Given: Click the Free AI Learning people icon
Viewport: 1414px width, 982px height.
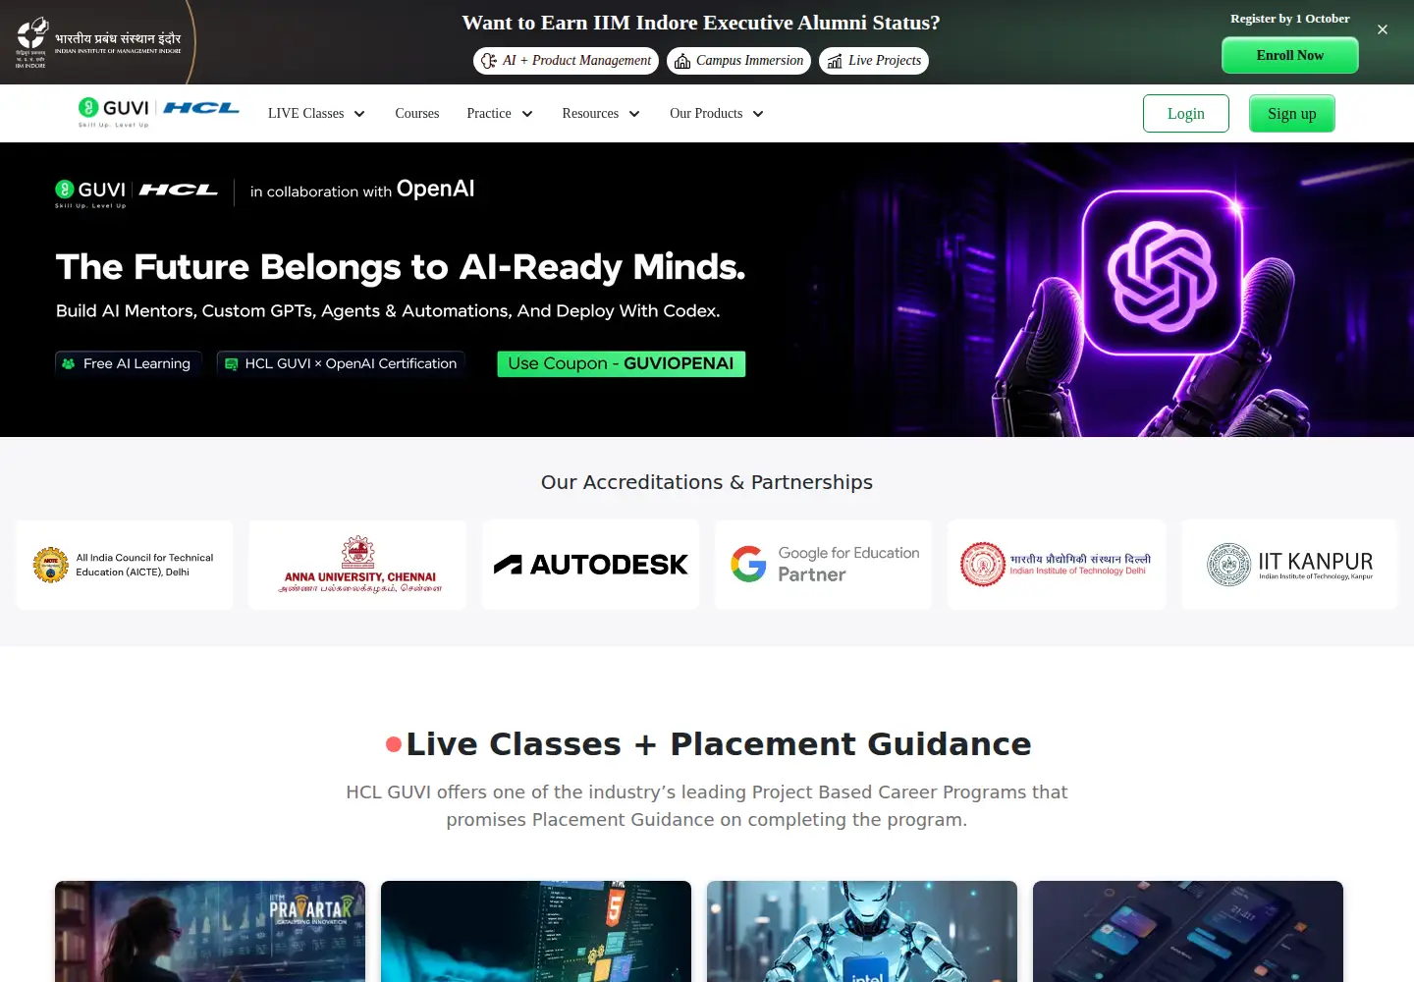Looking at the screenshot, I should click(68, 363).
